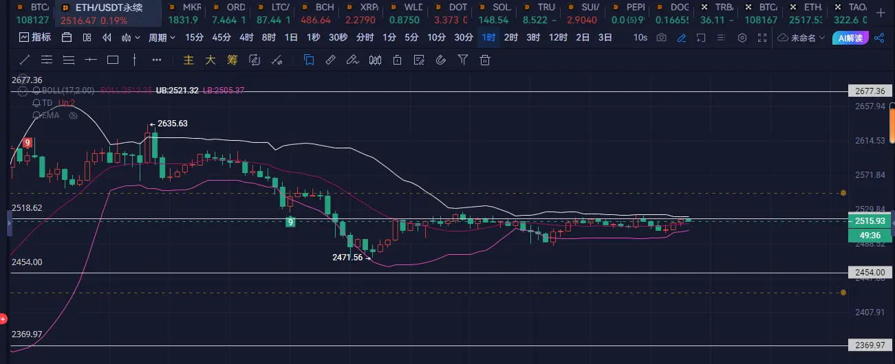Screen dimensions: 895x364
Task: Add a new ticker tab with plus
Action: click(881, 13)
